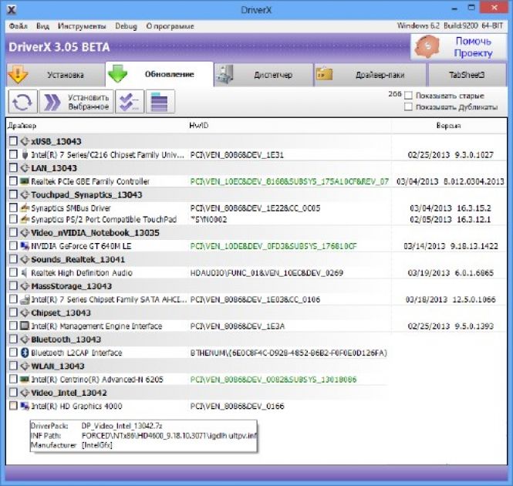Switch to the TabSheet3 tab
Viewport: 513px width, 486px height.
pyautogui.click(x=467, y=75)
